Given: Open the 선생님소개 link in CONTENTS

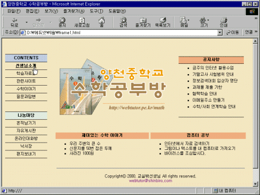Looking at the screenshot, I should click(x=26, y=66).
